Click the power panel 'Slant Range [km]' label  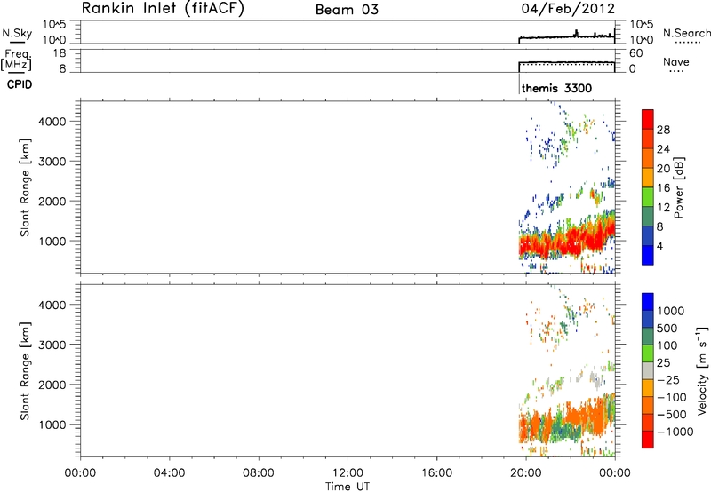point(25,187)
